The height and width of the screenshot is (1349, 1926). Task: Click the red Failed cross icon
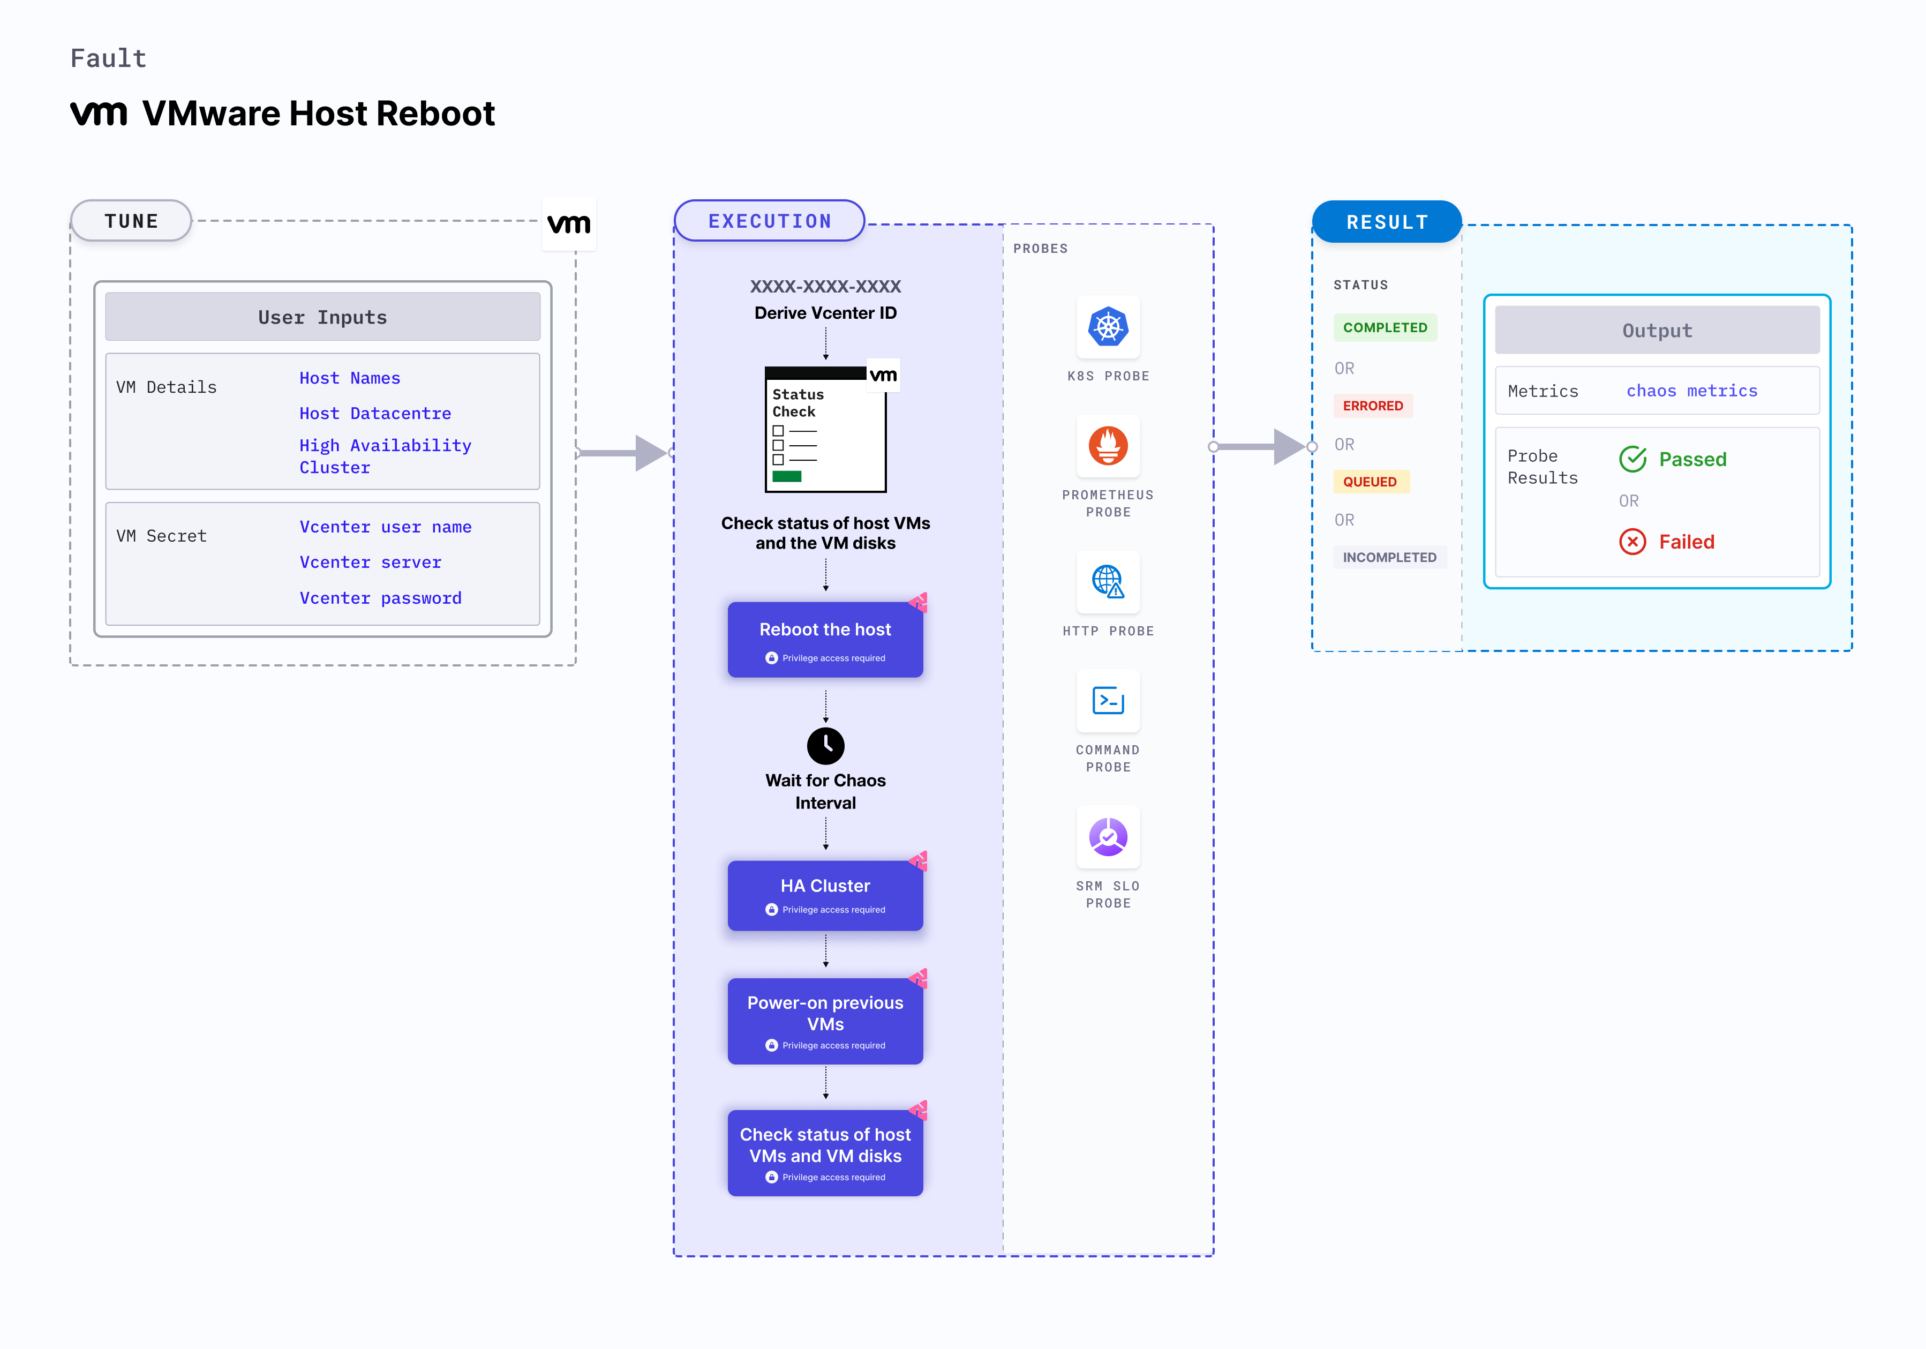pos(1632,542)
